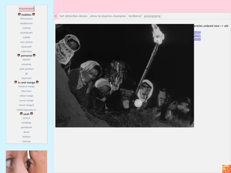
Task: Open the isekai manga link
Action: (x=27, y=96)
